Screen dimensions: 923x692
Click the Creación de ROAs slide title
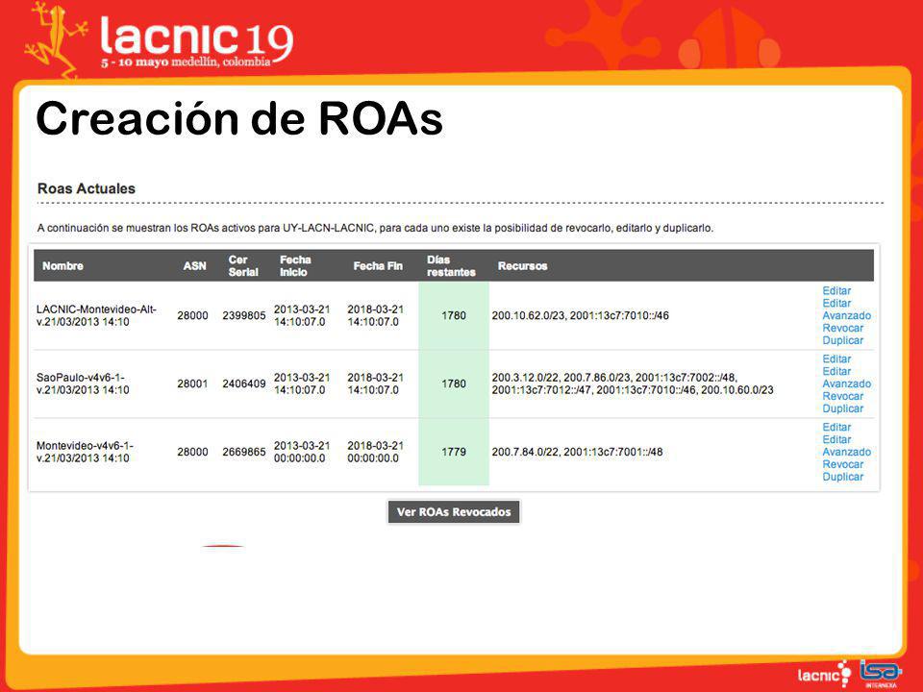click(239, 118)
